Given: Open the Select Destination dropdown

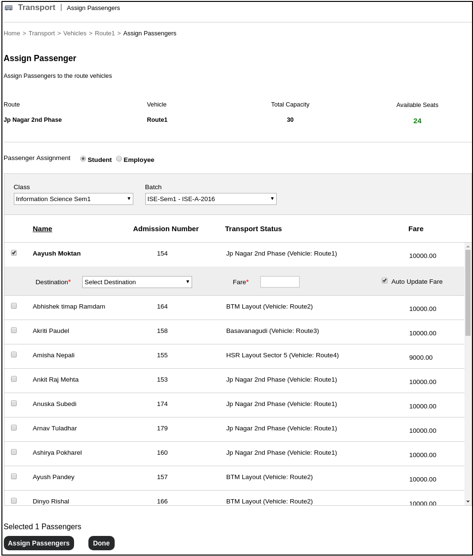Looking at the screenshot, I should point(137,282).
